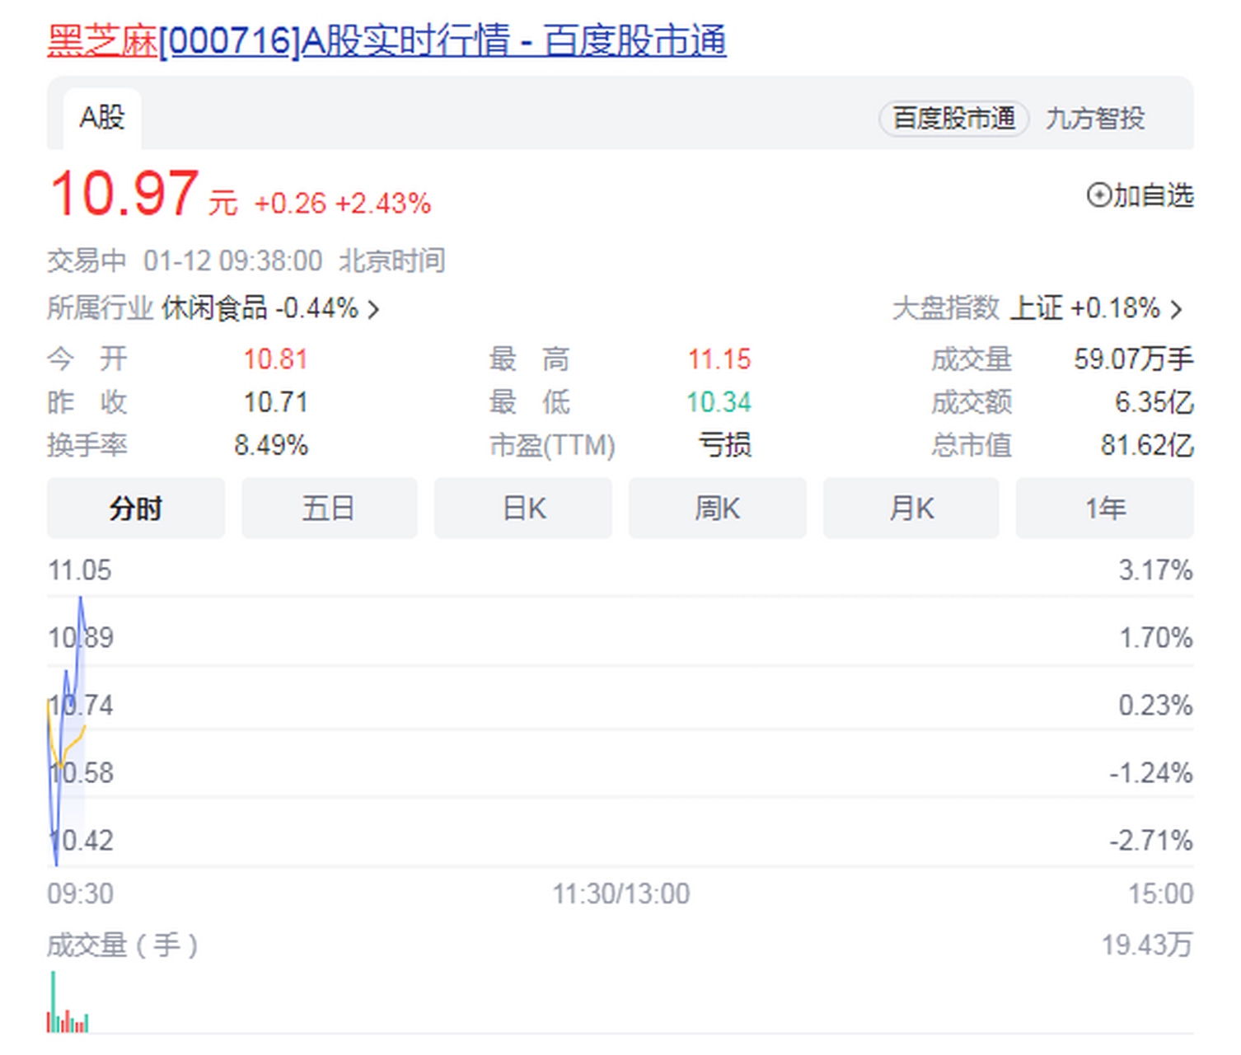Open the 周K weekly chart
The image size is (1241, 1055).
tap(717, 509)
